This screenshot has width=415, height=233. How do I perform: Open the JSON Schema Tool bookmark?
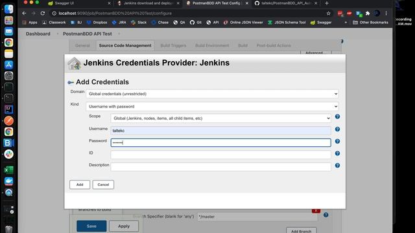(x=287, y=23)
